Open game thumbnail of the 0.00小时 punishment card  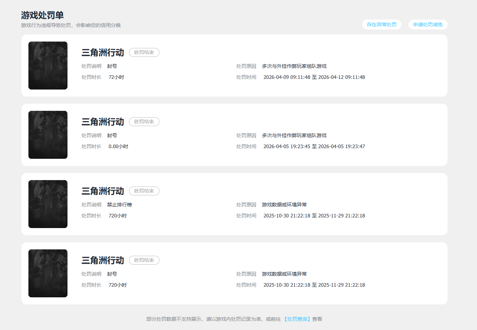pyautogui.click(x=48, y=135)
